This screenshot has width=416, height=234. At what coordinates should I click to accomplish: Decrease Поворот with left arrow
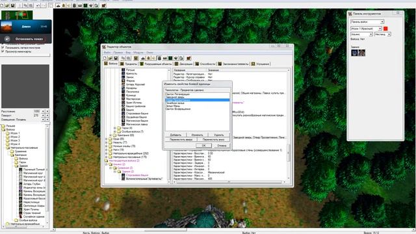tap(44, 116)
